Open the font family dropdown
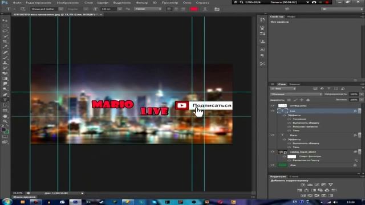The width and height of the screenshot is (365, 205). tap(61, 9)
